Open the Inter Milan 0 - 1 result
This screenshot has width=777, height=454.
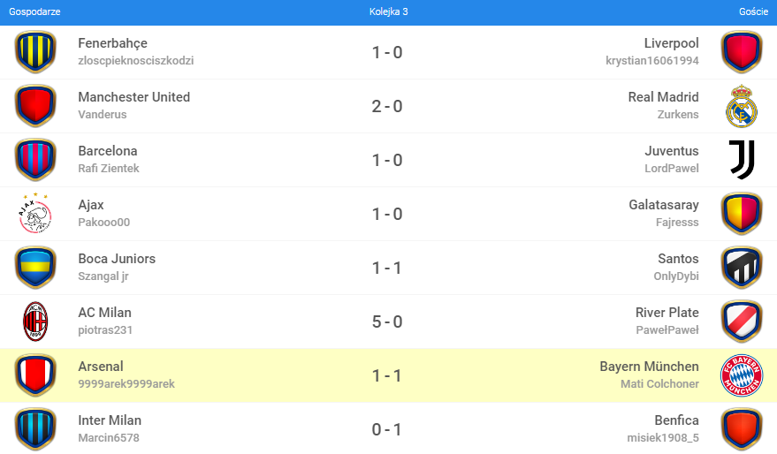coord(387,429)
